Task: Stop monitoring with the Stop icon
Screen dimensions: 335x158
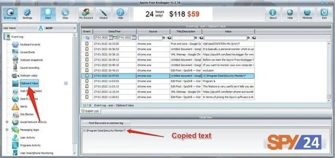Action: (65, 14)
